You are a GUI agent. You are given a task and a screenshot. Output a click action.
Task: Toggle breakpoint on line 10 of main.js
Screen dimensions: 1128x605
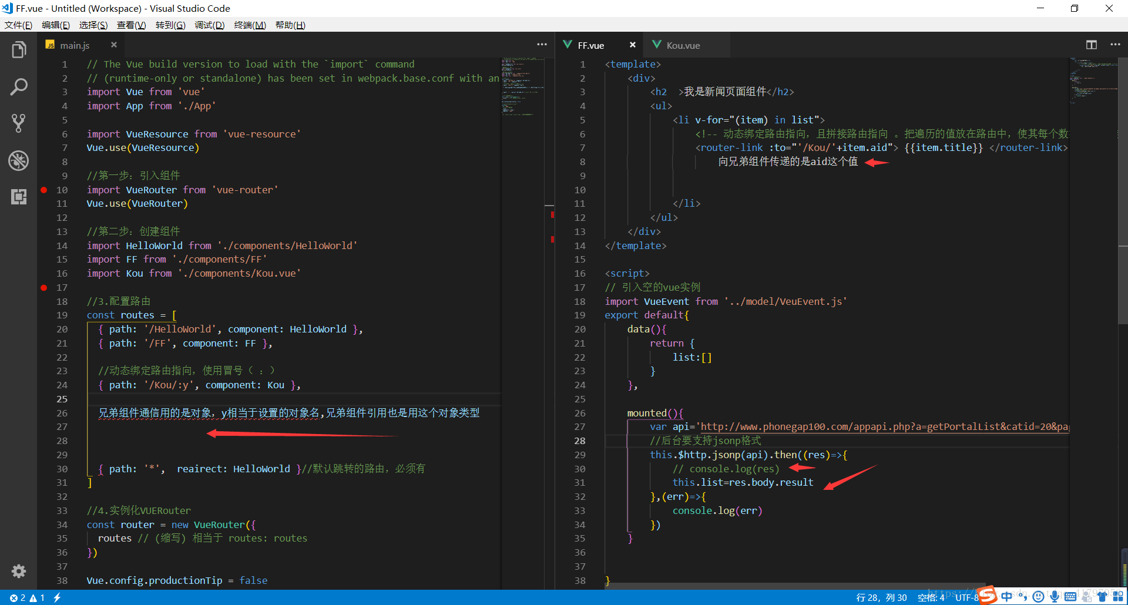coord(44,190)
